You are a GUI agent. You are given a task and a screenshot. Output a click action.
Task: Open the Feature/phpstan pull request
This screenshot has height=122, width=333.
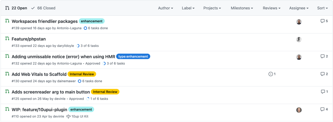click(x=29, y=39)
